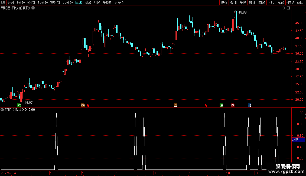Open the 多股 multi-stock view
The height and width of the screenshot is (176, 306).
point(243,2)
